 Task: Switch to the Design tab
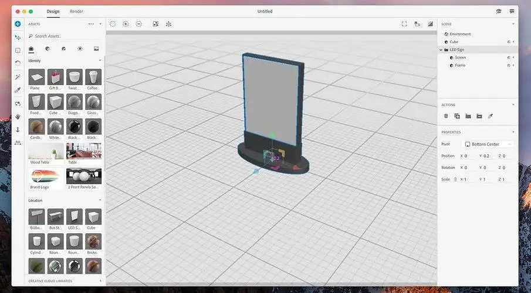(x=53, y=11)
